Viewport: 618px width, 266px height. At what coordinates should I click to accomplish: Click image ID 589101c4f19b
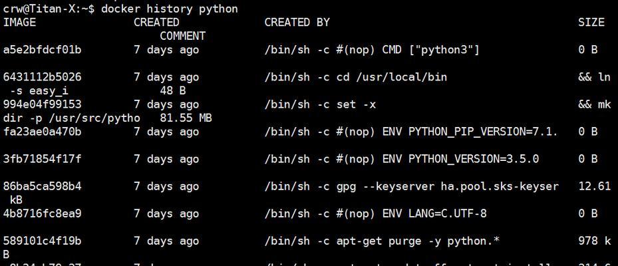point(42,241)
